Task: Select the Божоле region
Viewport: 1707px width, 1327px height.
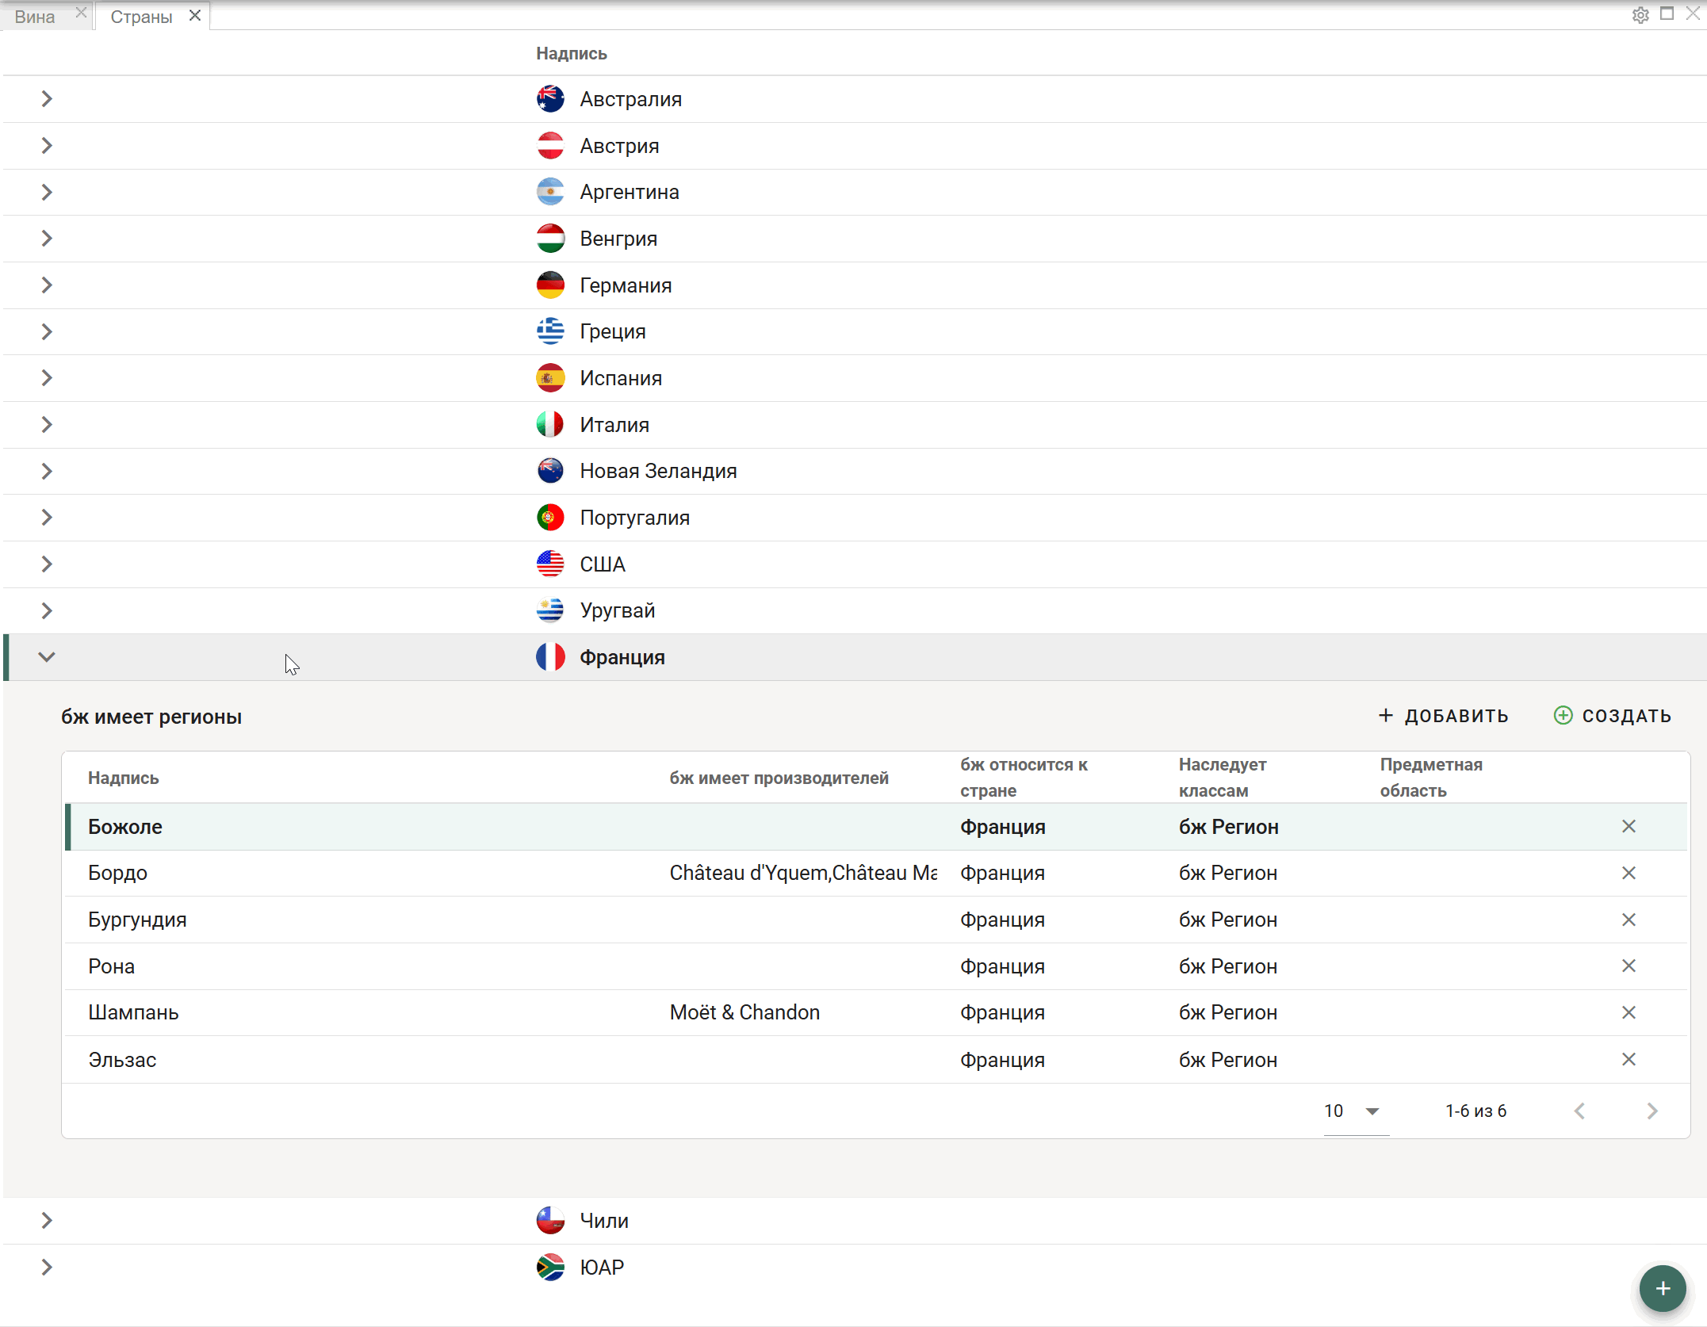Action: [125, 827]
